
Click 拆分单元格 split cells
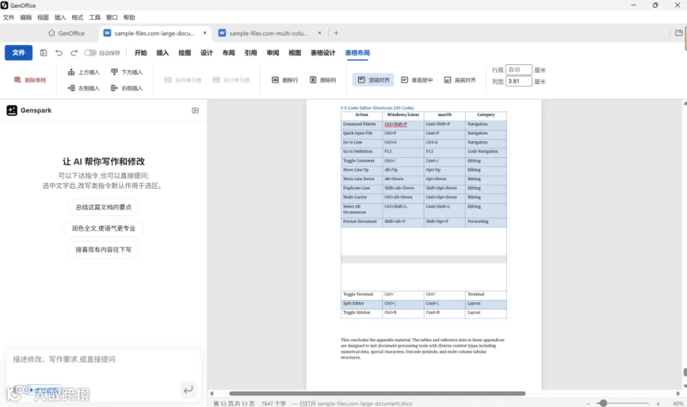click(231, 79)
